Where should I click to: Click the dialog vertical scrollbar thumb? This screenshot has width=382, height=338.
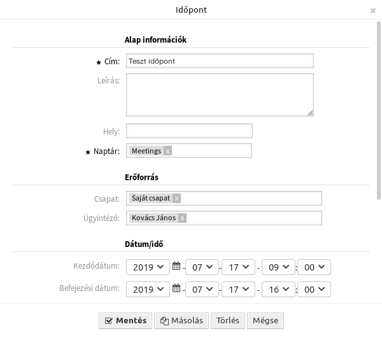click(x=379, y=111)
